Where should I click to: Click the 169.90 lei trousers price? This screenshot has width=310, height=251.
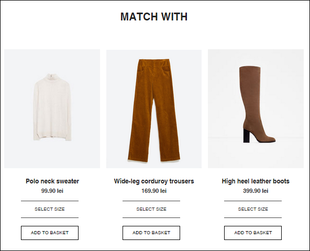[154, 191]
